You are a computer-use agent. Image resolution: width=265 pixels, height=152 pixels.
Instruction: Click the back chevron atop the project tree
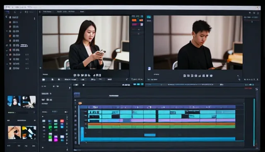[x=6, y=17]
